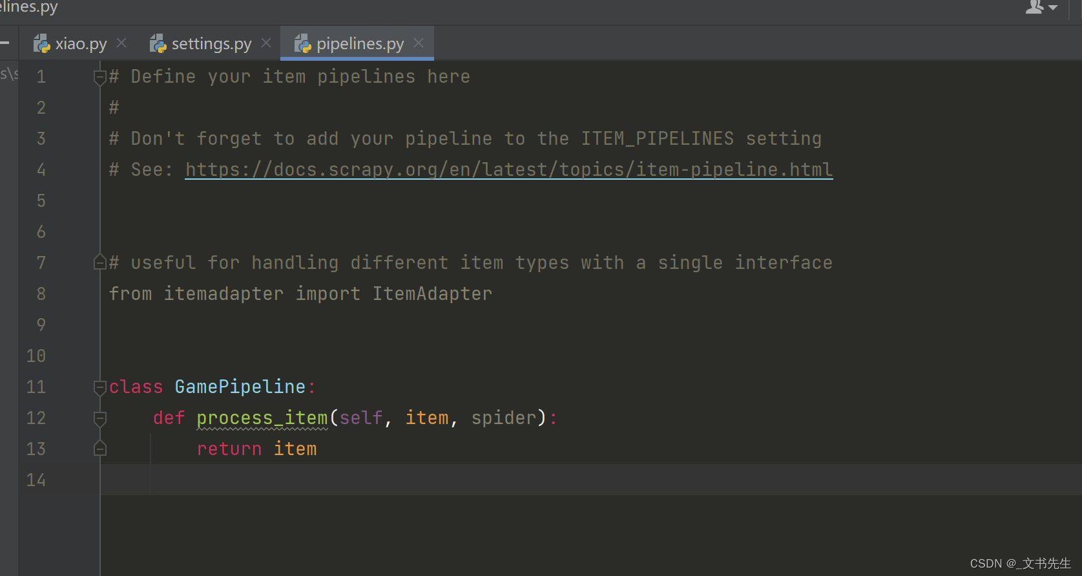The width and height of the screenshot is (1082, 576).
Task: Close the pipelines.py tab
Action: [419, 43]
